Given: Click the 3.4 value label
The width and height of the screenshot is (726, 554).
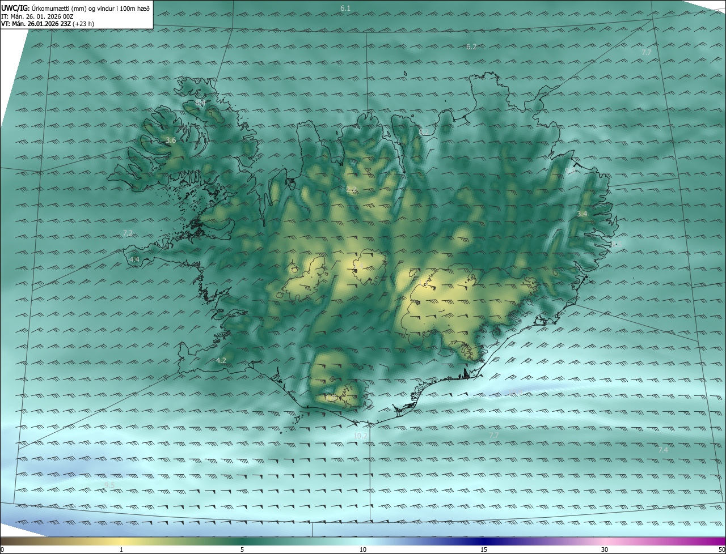Looking at the screenshot, I should click(x=582, y=214).
